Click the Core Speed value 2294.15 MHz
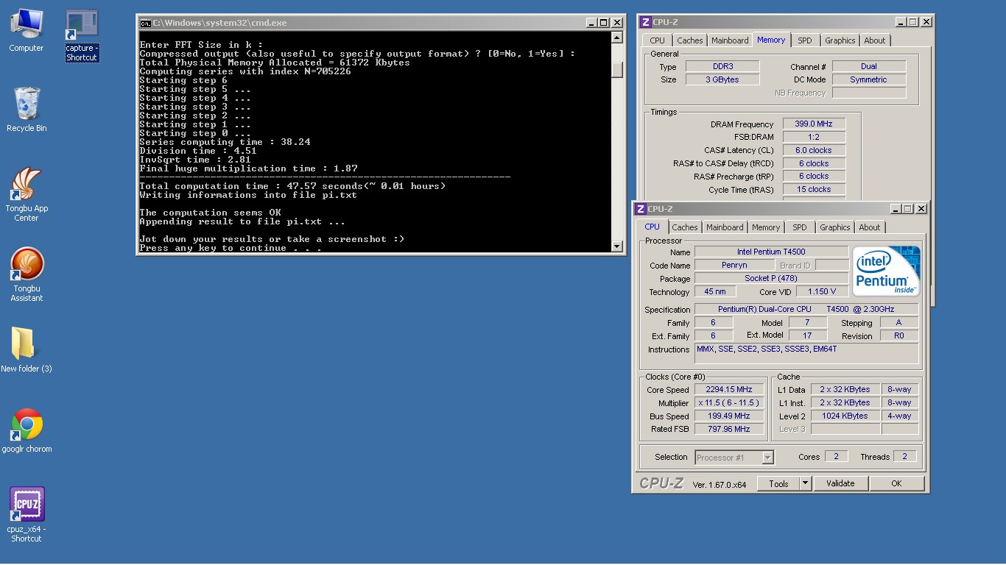1006x565 pixels. (x=729, y=390)
